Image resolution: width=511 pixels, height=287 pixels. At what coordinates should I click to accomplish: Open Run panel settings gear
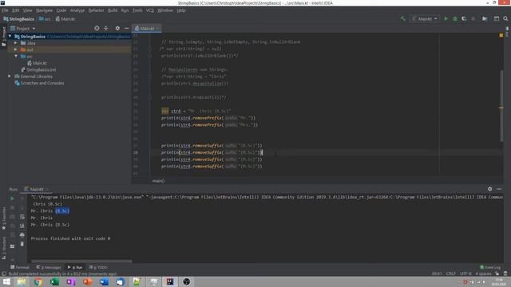tap(489, 189)
